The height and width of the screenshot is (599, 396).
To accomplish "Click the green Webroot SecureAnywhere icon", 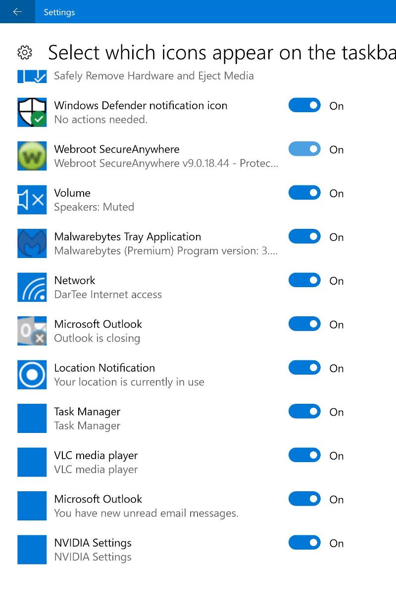I will coord(32,156).
